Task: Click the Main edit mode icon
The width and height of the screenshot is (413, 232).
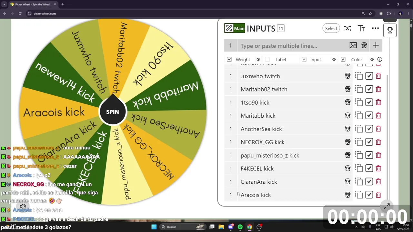Action: click(x=235, y=28)
